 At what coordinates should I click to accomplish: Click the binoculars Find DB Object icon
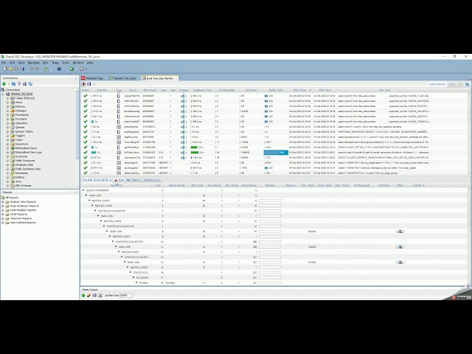tap(59, 69)
